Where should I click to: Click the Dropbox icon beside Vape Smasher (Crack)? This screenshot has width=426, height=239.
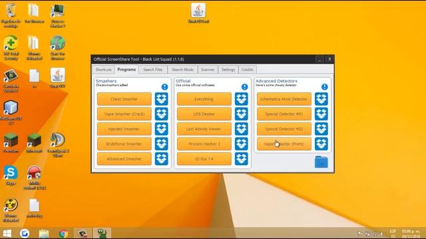pyautogui.click(x=161, y=114)
